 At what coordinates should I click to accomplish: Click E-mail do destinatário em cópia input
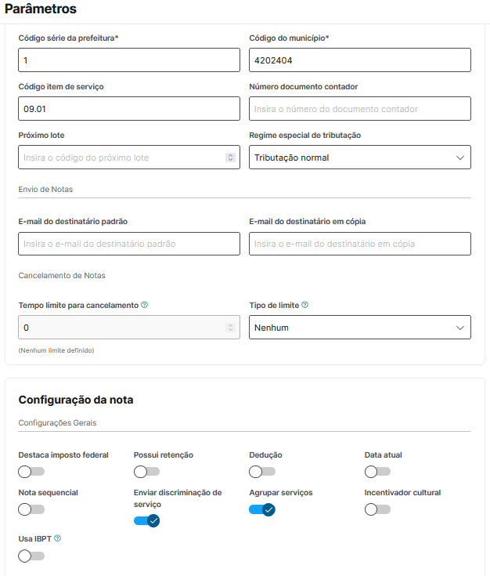[360, 244]
